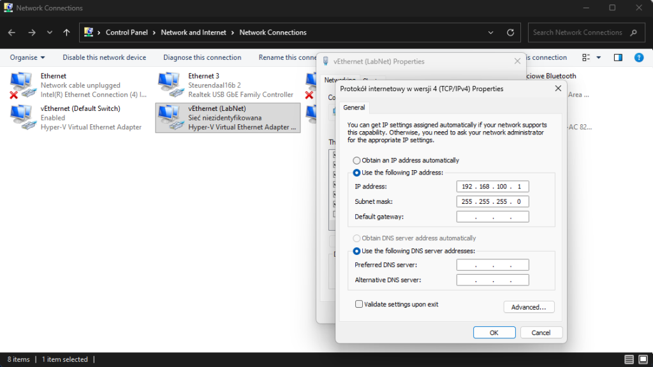
Task: Click the blue Help question mark icon
Action: coord(639,57)
